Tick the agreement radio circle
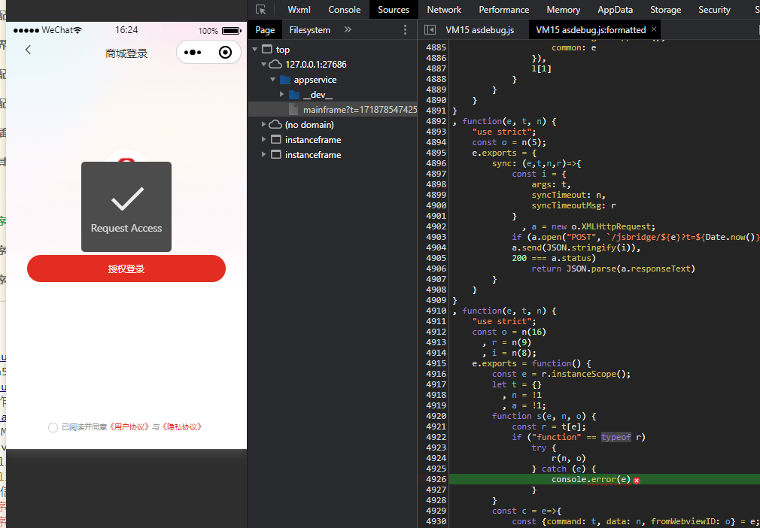 tap(53, 427)
